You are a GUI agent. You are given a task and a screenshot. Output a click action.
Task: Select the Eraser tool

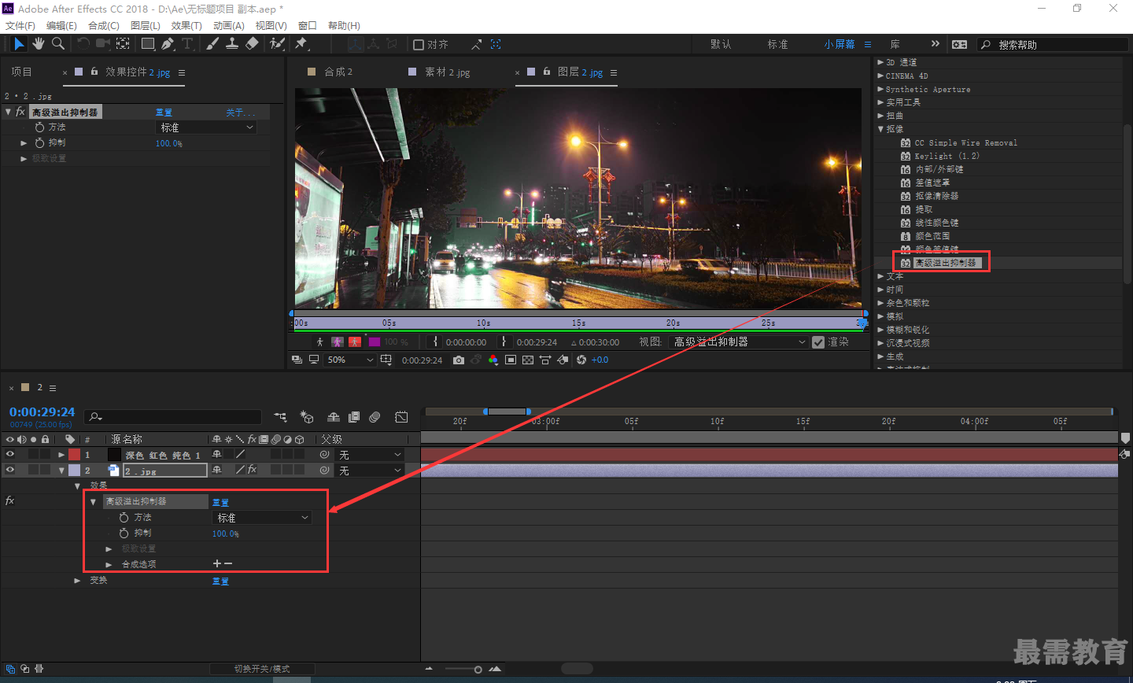point(252,44)
